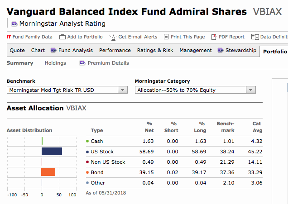
Task: Click the briefcase Add to Portfolio icon
Action: 62,37
